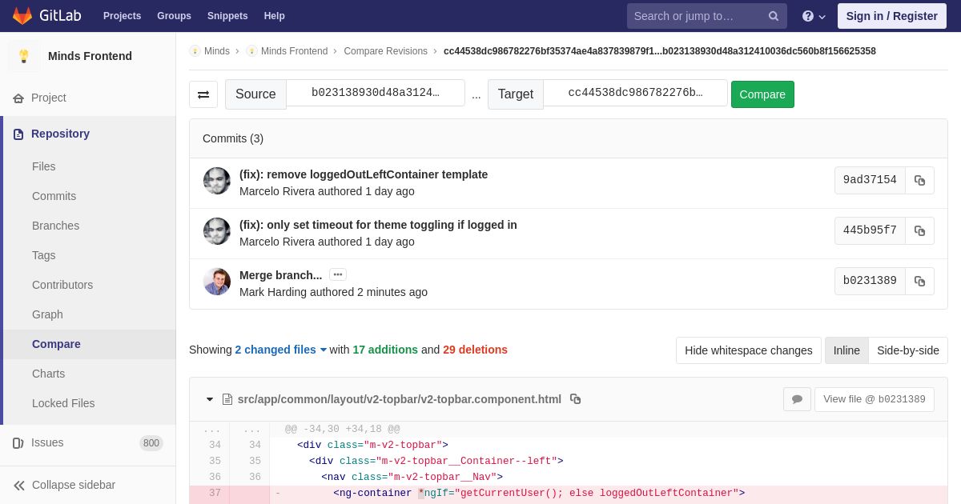This screenshot has width=961, height=504.
Task: Expand the 2 changed files dropdown
Action: point(281,350)
